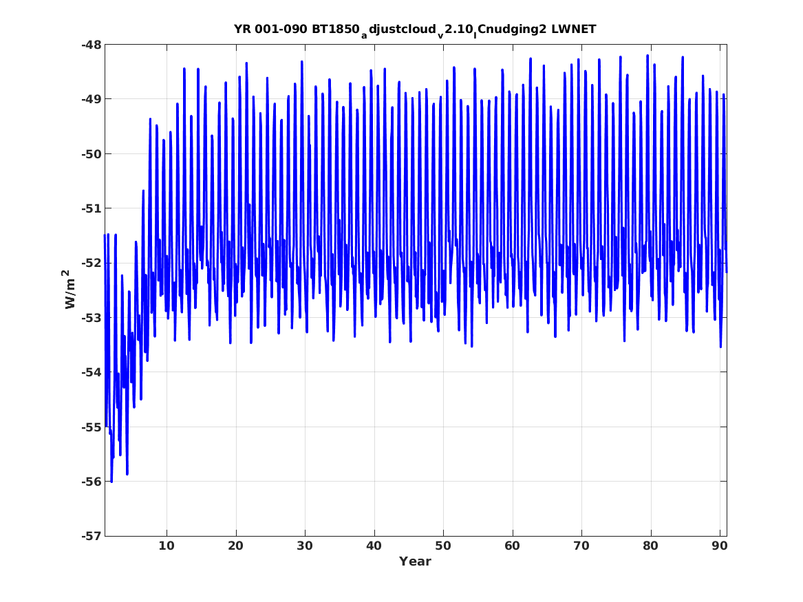Click the y-axis tick label -56
The height and width of the screenshot is (602, 803).
91,481
